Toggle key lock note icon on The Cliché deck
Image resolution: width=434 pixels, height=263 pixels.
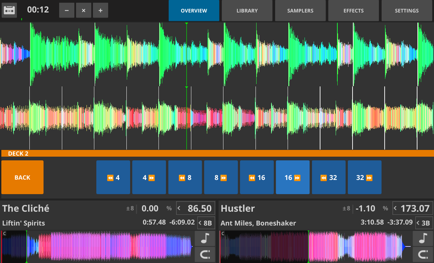(205, 238)
